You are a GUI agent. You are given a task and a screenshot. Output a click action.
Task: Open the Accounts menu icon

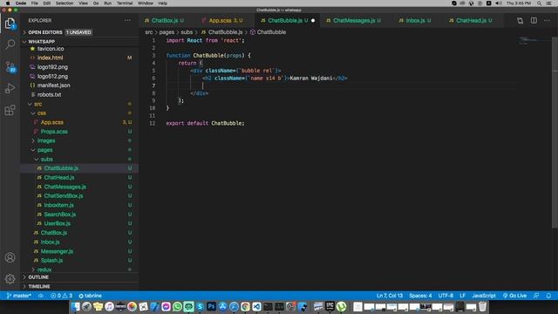[10, 257]
